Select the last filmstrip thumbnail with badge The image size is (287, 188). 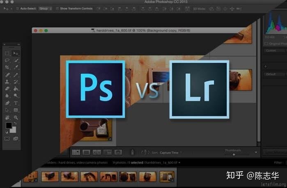click(x=167, y=177)
